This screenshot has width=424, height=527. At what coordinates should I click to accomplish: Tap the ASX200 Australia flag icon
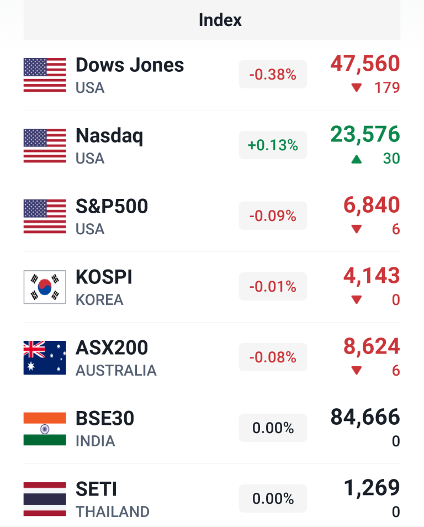tap(45, 357)
